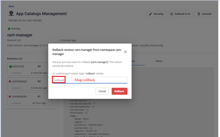The height and width of the screenshot is (137, 220).
Task: Click the App Catalogs Management globe icon
Action: [11, 14]
